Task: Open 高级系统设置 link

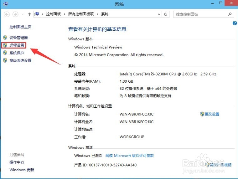Action: click(x=20, y=60)
